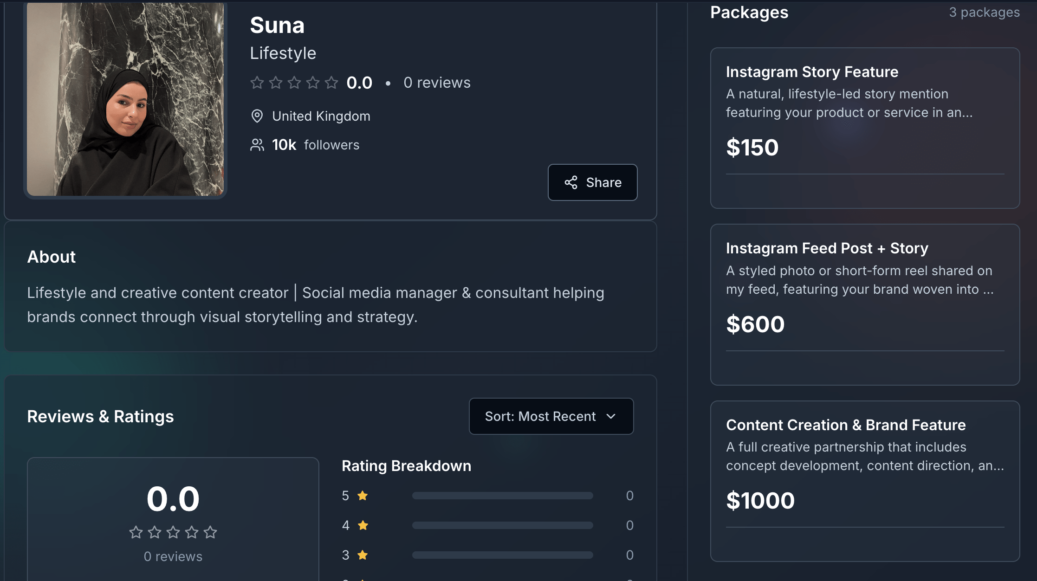This screenshot has height=581, width=1037.
Task: Click the yellow star in 5-star breakdown row
Action: coord(363,496)
